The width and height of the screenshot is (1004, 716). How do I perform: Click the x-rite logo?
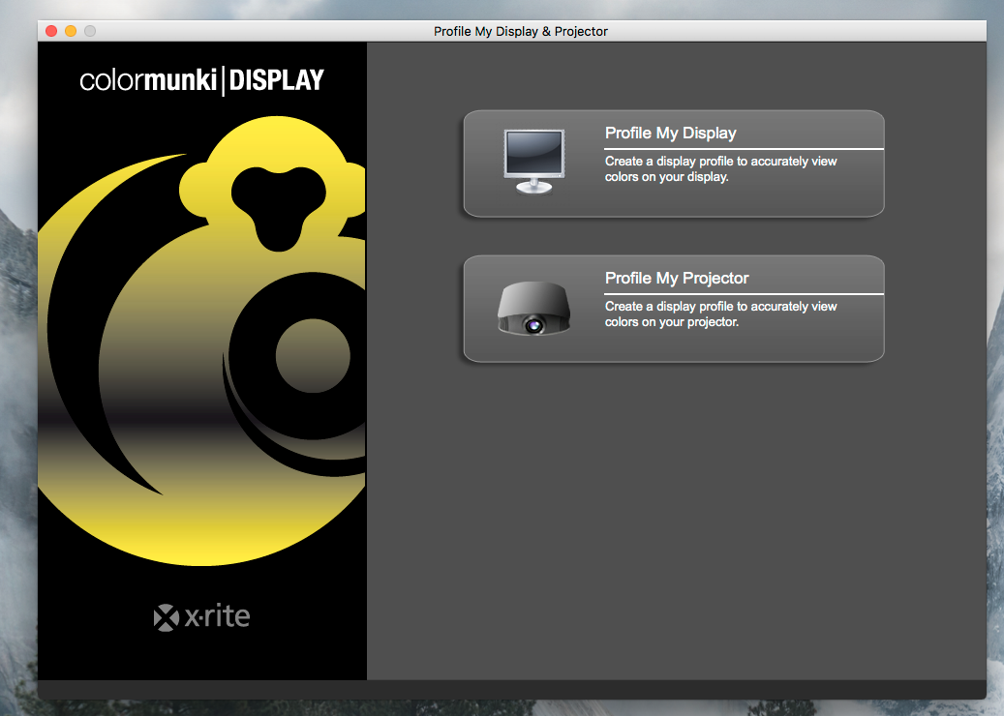point(201,616)
